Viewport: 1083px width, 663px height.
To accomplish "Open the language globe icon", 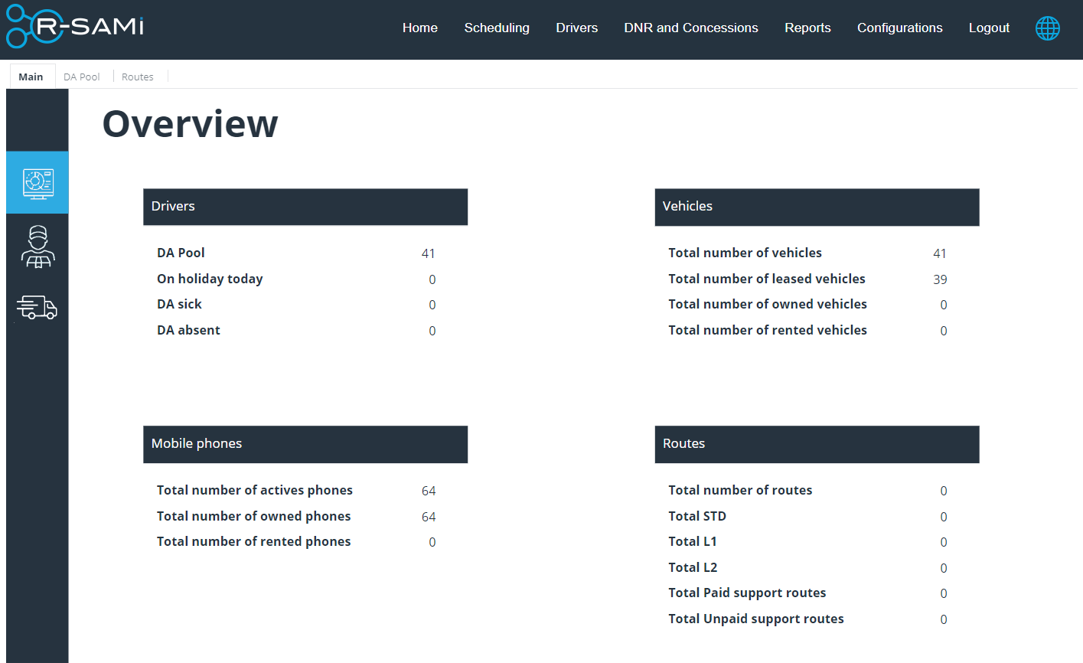I will coord(1047,28).
